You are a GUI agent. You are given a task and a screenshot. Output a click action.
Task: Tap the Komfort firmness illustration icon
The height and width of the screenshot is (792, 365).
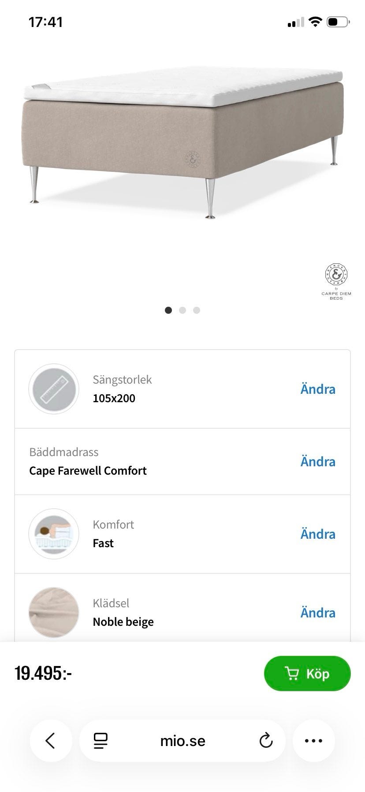click(54, 534)
